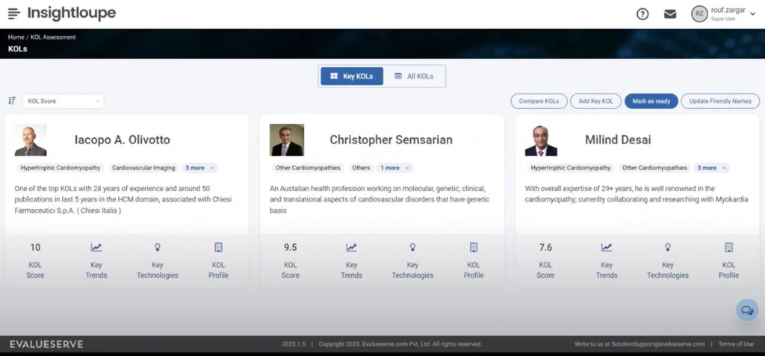765x356 pixels.
Task: Open Iacopo A. Olivotto's photo
Action: click(31, 140)
